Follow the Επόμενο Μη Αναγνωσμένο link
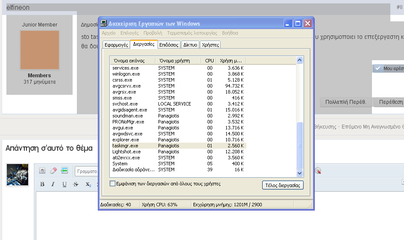 click(372, 127)
